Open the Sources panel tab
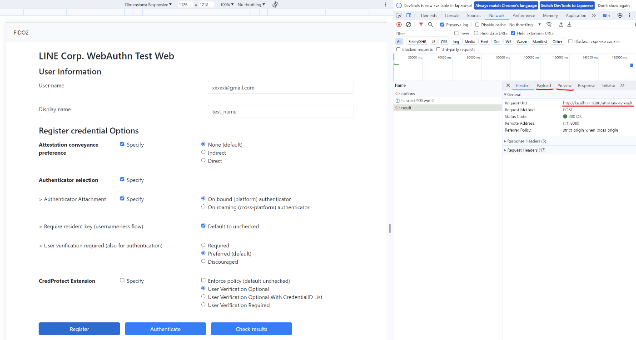The width and height of the screenshot is (636, 340). (x=474, y=15)
